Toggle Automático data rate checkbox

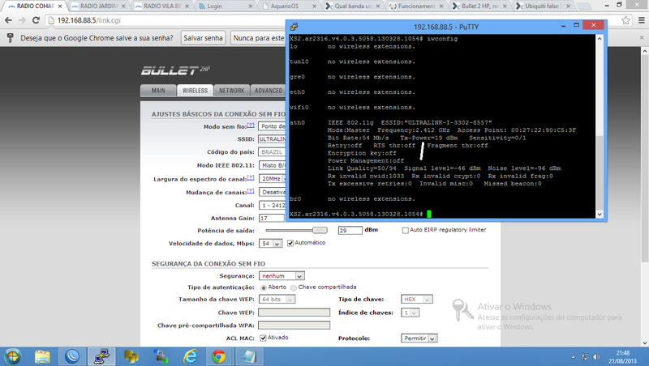pyautogui.click(x=290, y=243)
